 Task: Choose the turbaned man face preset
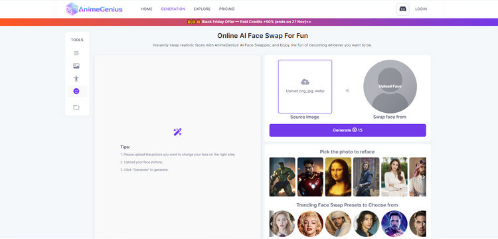[338, 224]
